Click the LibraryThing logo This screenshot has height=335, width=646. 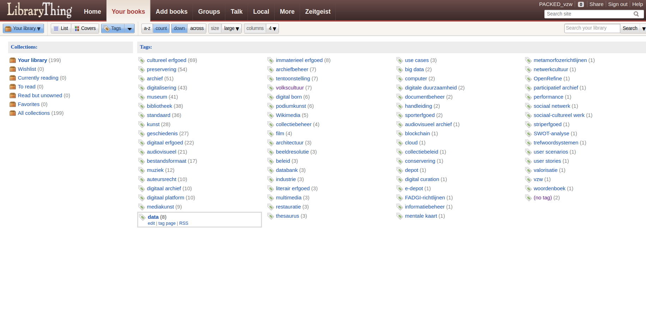39,10
